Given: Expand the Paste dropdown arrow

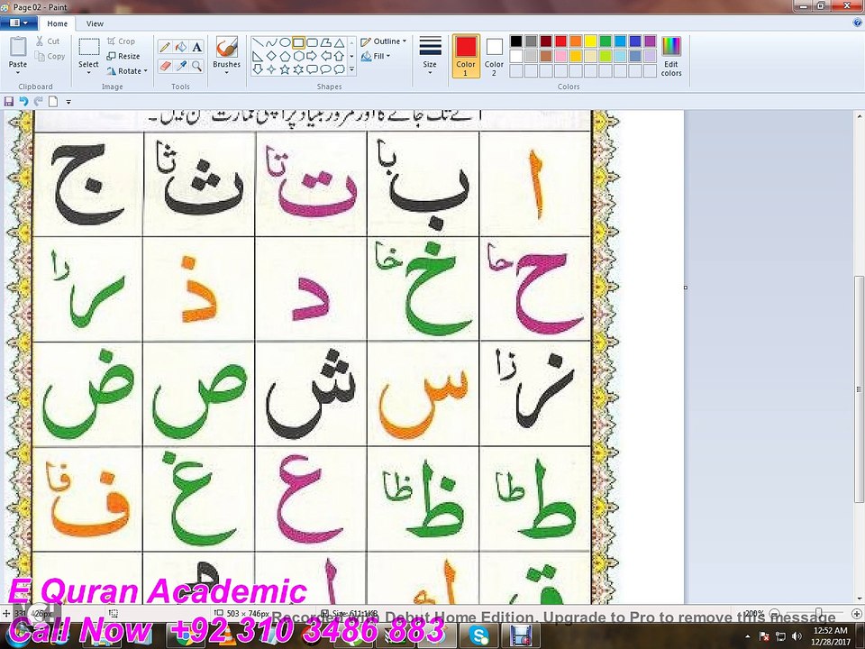Looking at the screenshot, I should click(x=18, y=72).
